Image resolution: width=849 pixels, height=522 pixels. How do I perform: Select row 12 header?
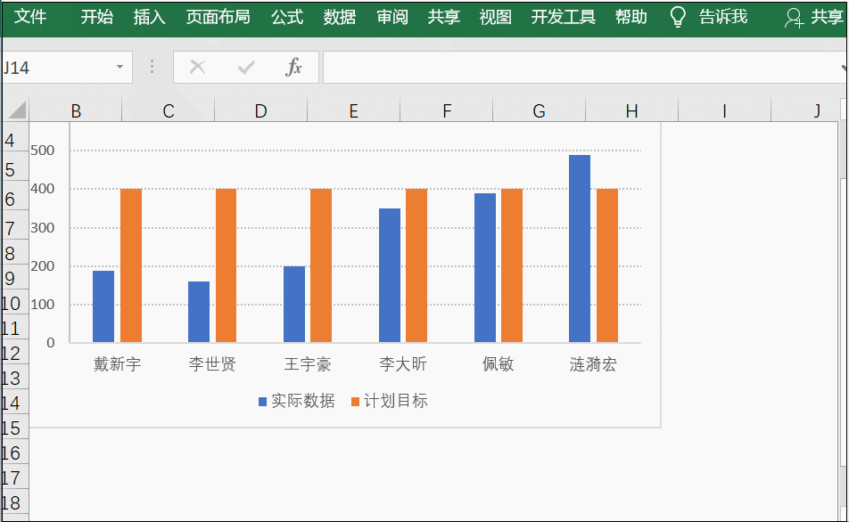coord(14,354)
